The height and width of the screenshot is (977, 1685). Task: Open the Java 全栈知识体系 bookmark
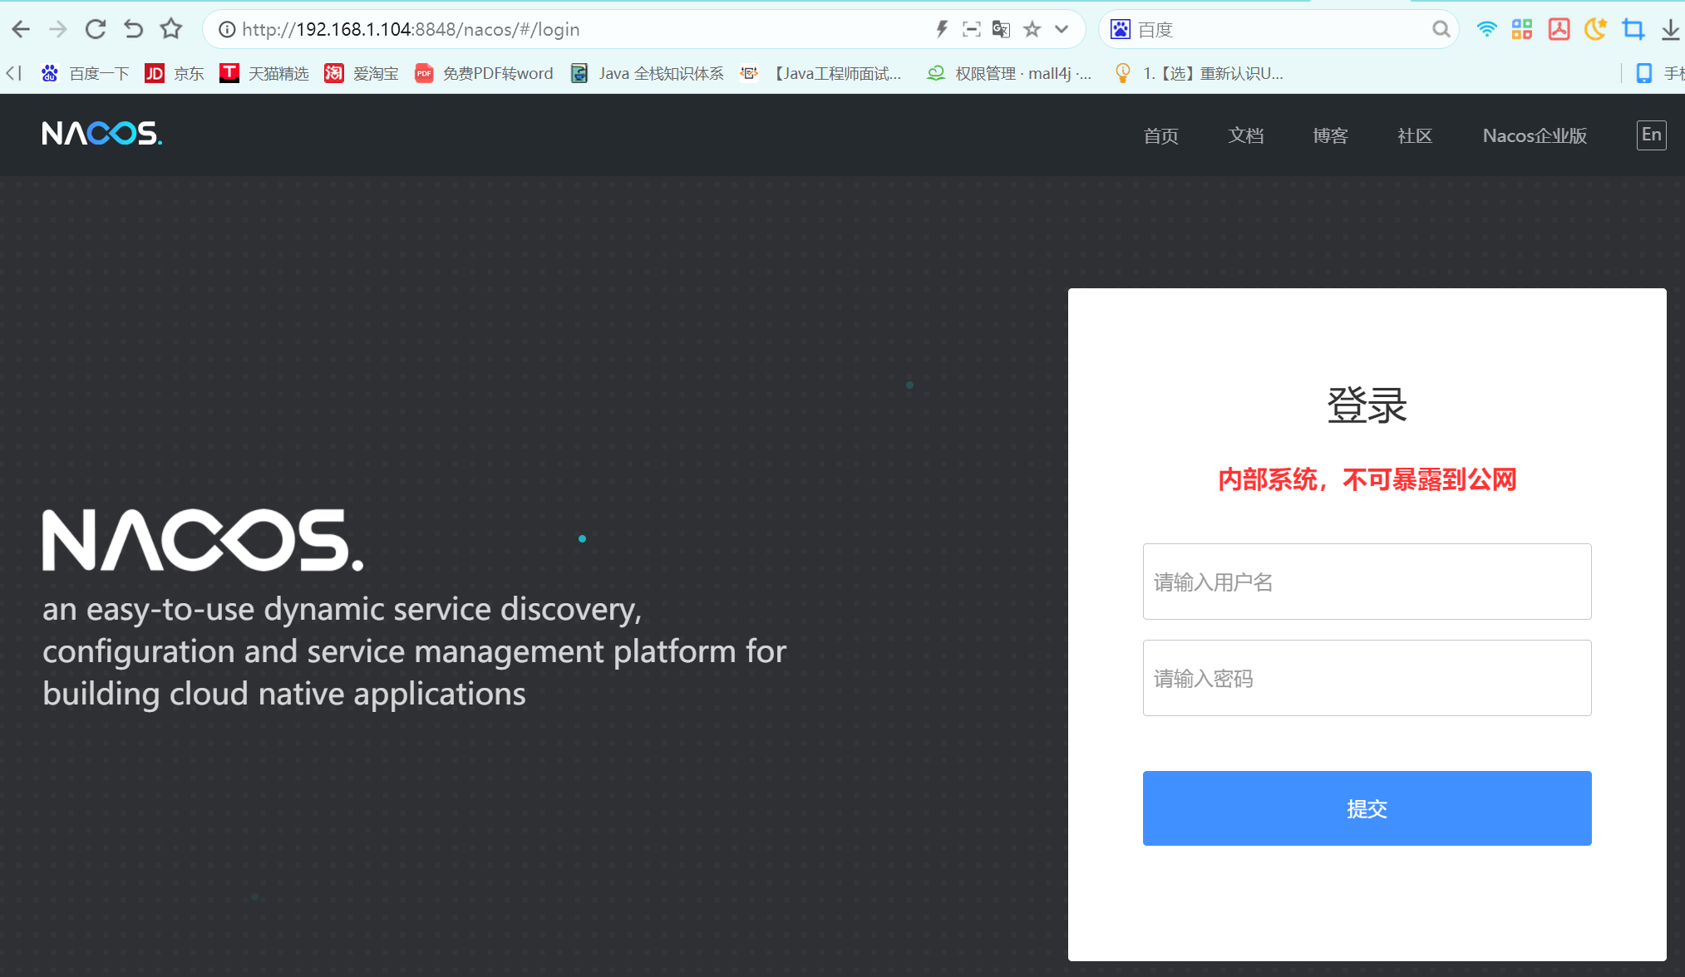click(x=648, y=73)
